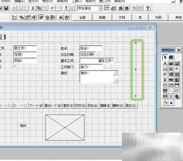Select the 性别1 text box
The height and width of the screenshot is (161, 183).
(x=25, y=54)
